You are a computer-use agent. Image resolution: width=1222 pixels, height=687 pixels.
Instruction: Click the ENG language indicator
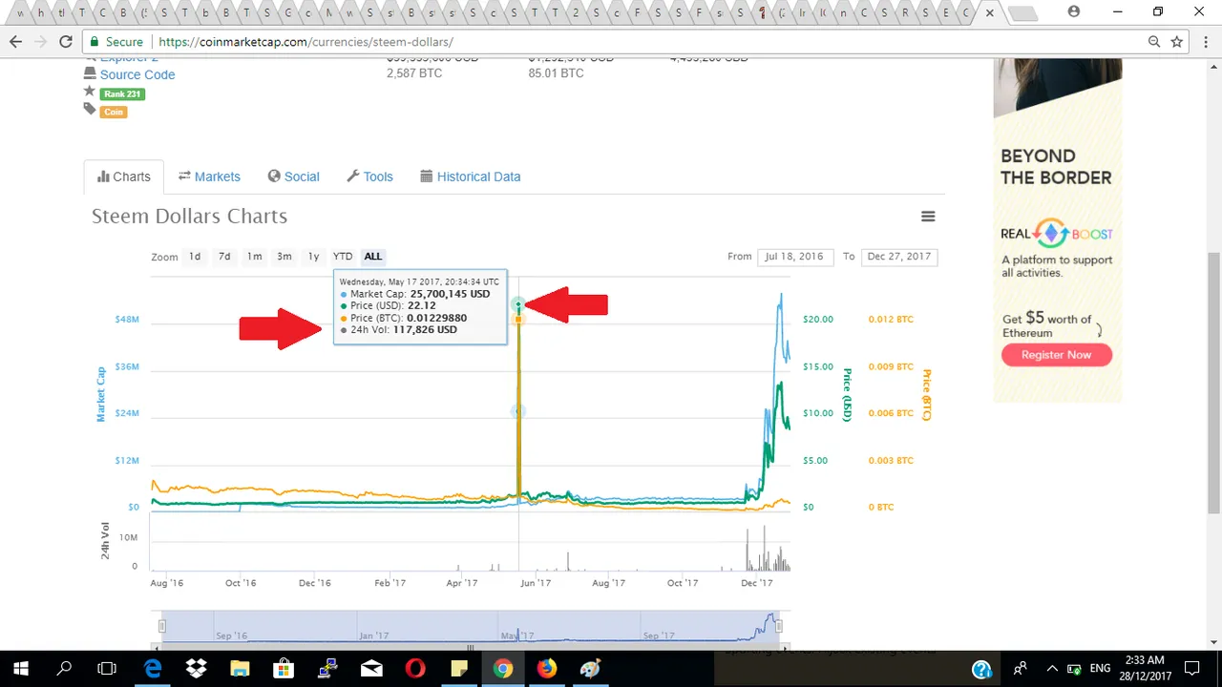(x=1100, y=669)
